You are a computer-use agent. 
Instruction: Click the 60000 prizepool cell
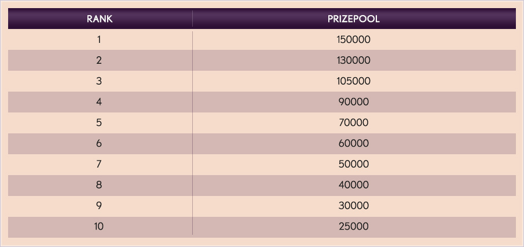(x=354, y=144)
